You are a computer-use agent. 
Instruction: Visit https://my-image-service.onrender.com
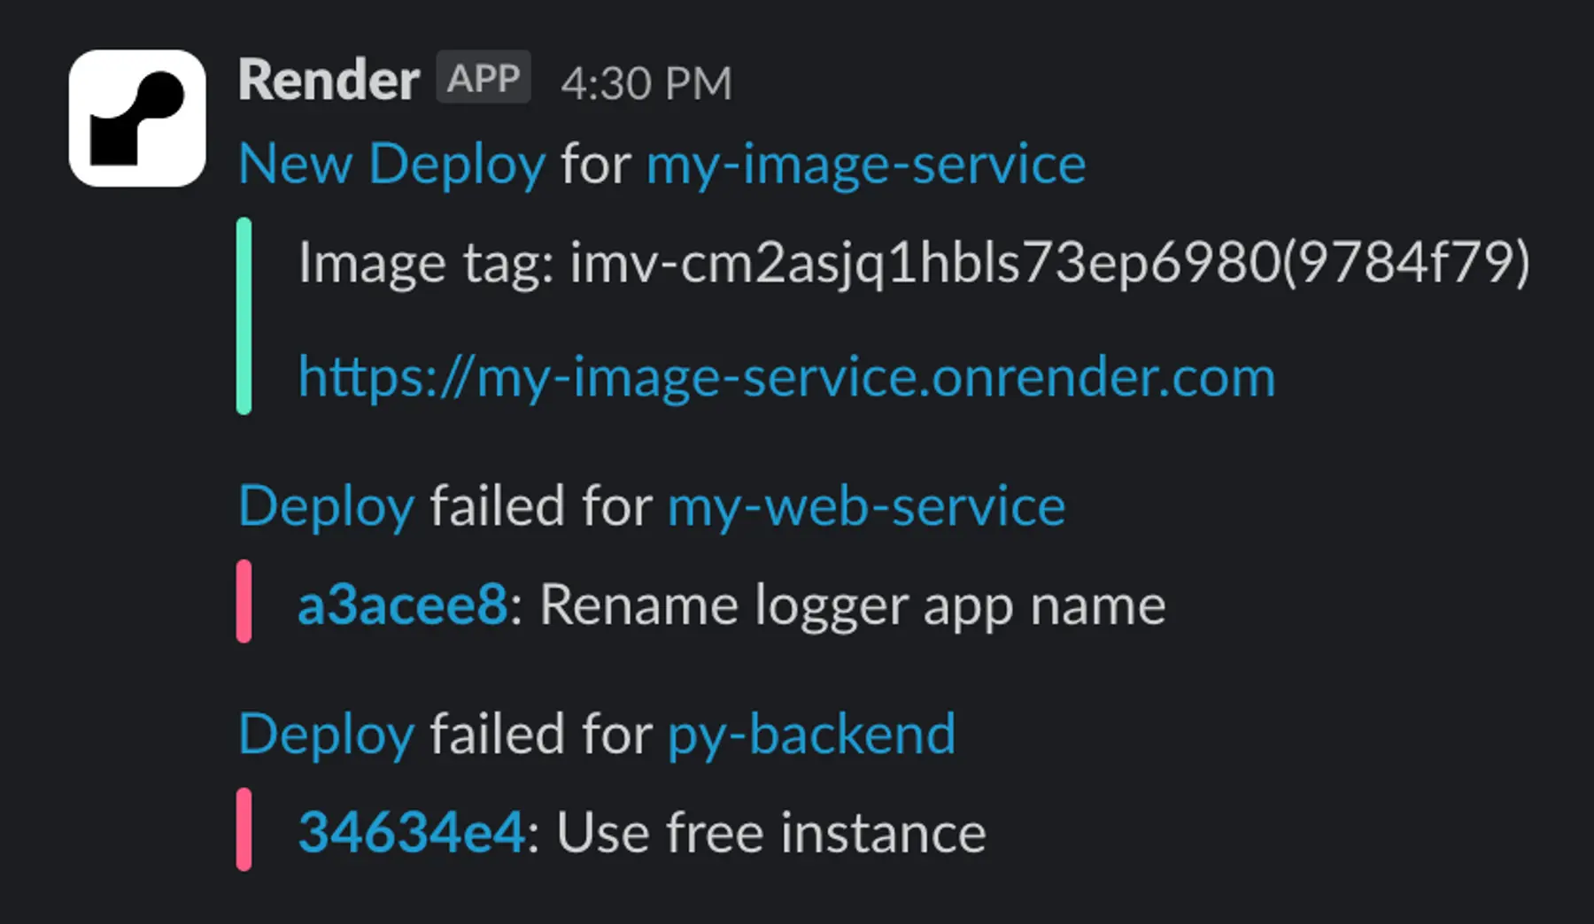tap(785, 377)
